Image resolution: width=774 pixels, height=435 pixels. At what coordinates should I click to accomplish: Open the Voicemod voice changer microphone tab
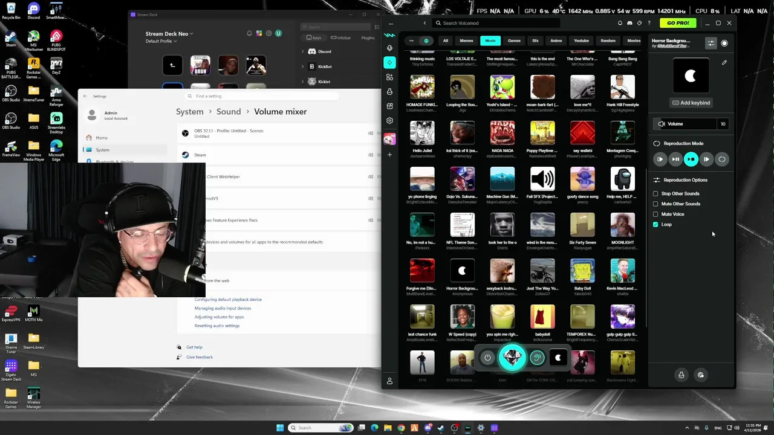click(x=389, y=48)
